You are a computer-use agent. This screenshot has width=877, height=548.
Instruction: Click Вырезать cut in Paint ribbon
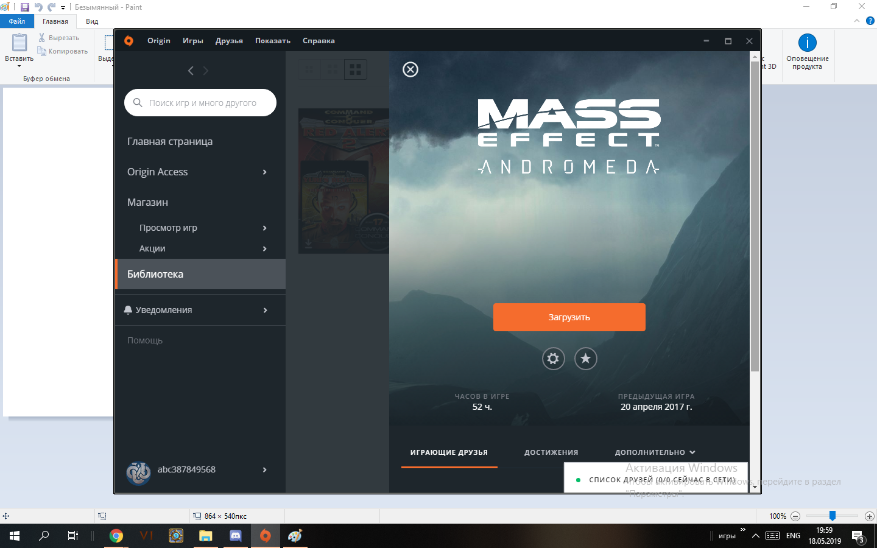[58, 38]
